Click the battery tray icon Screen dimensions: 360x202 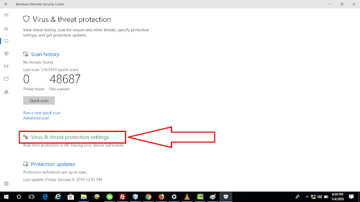(x=326, y=197)
